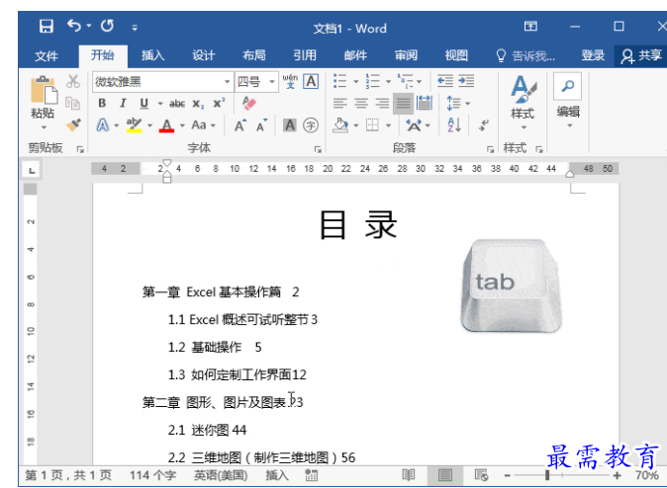Center align text
The height and width of the screenshot is (488, 667).
[x=361, y=103]
